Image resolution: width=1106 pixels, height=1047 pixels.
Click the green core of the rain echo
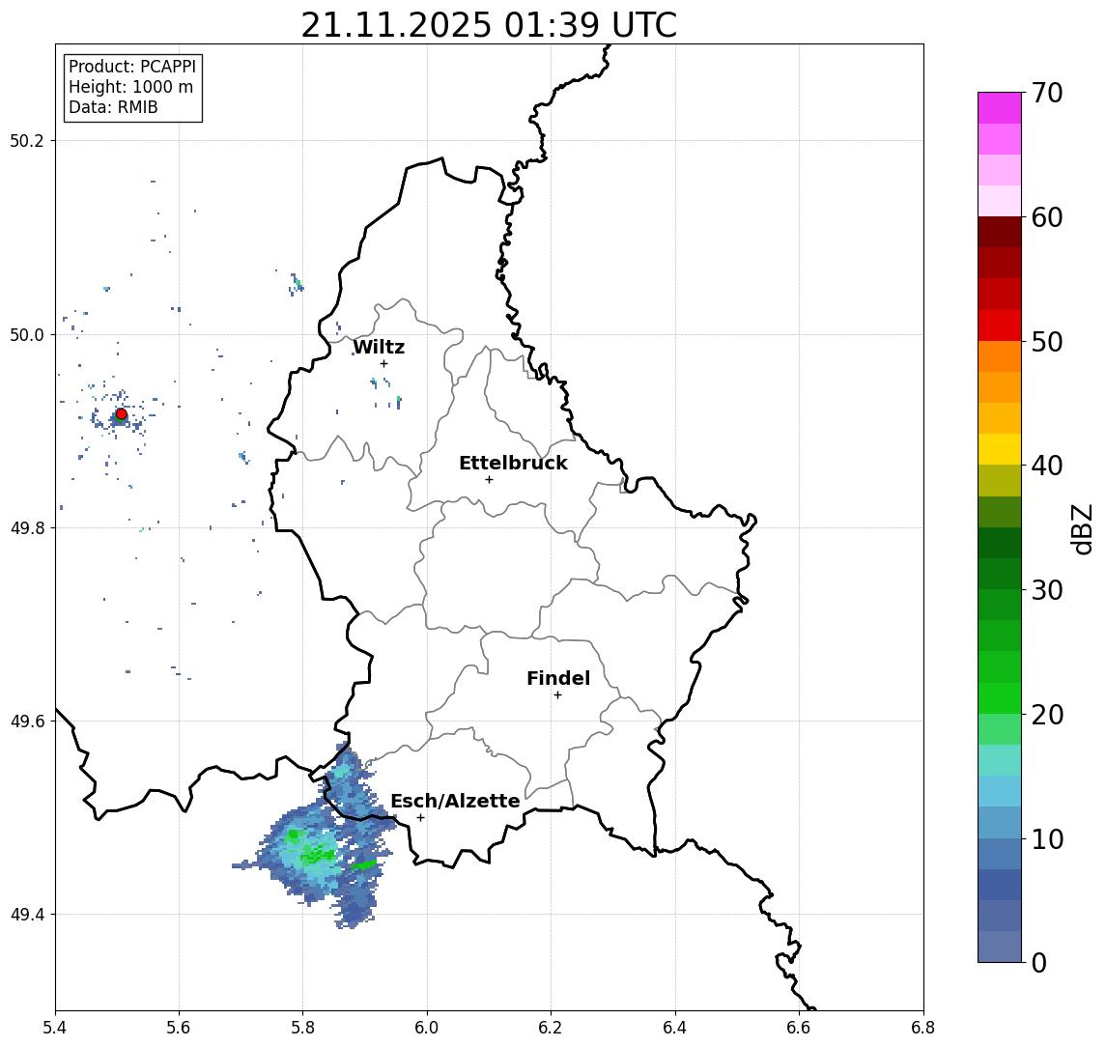316,856
